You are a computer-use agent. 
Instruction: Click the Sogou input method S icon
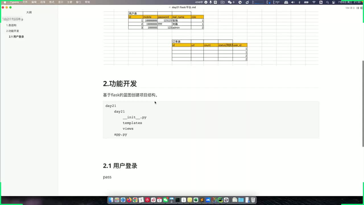321,2
